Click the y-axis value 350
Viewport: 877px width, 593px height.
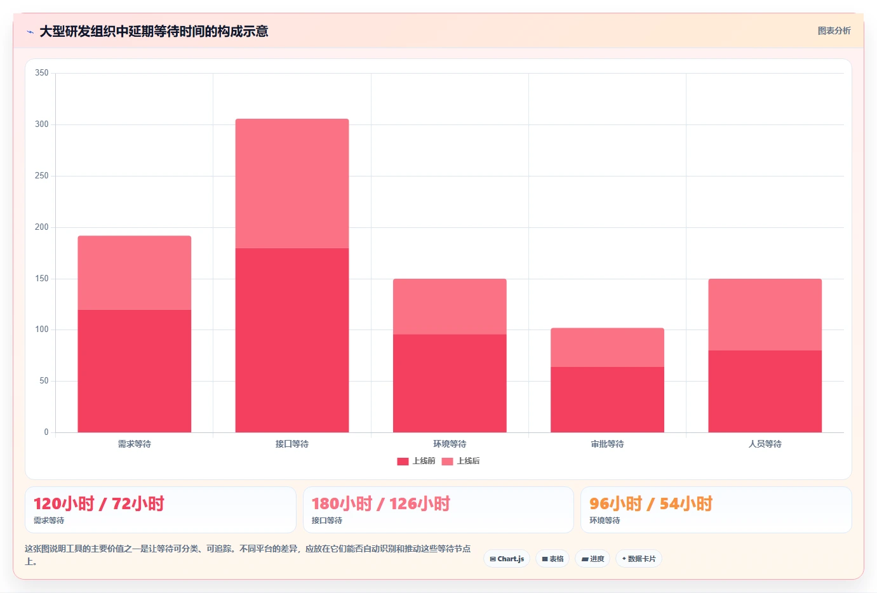click(42, 73)
